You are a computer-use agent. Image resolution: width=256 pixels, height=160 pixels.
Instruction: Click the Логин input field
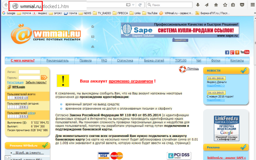(29, 72)
